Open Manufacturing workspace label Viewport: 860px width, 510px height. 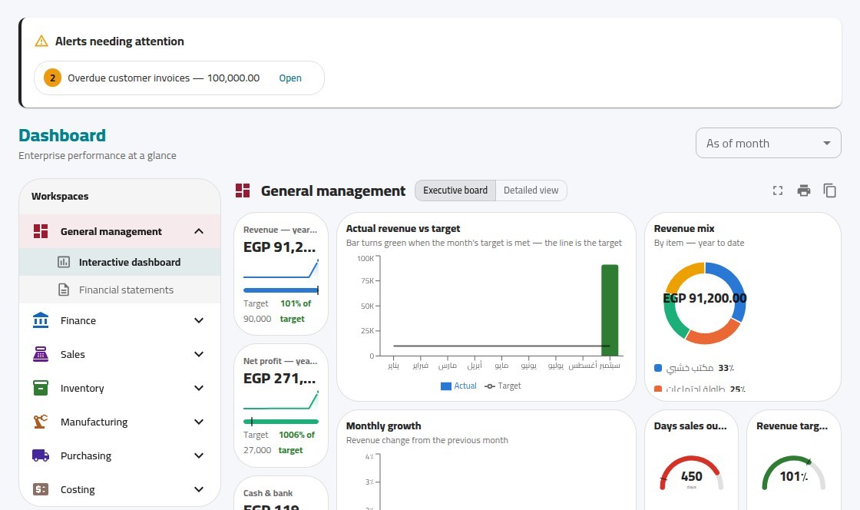coord(94,422)
